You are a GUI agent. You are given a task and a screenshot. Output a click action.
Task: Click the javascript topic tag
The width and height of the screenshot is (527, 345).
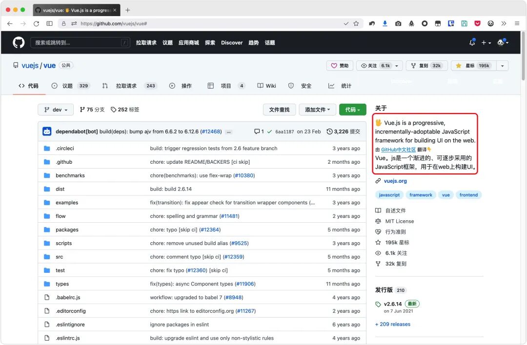(x=389, y=195)
